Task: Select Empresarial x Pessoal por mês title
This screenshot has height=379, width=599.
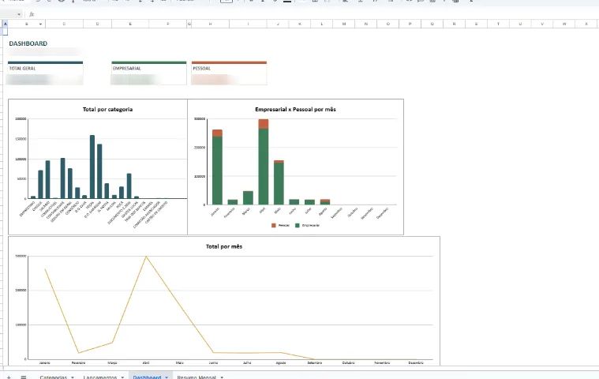Action: 295,109
